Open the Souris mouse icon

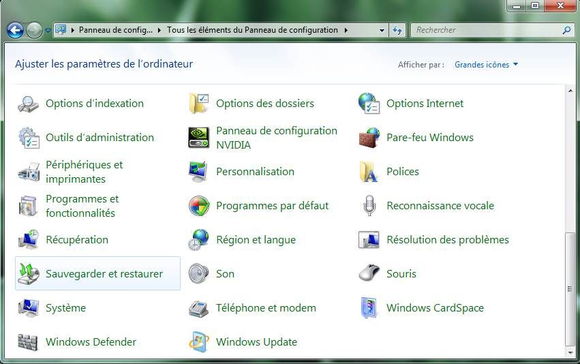click(x=369, y=274)
